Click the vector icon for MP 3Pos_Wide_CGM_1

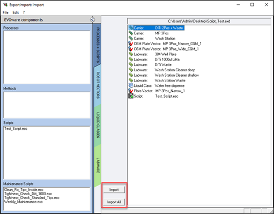pyautogui.click(x=131, y=49)
